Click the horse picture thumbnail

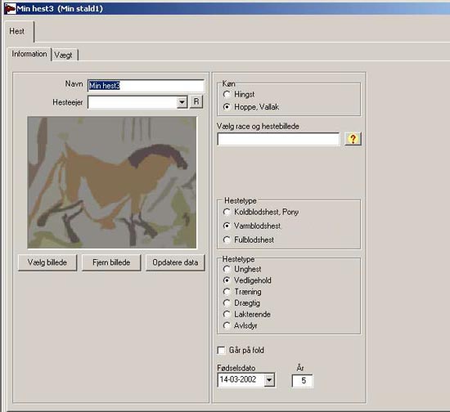(112, 182)
